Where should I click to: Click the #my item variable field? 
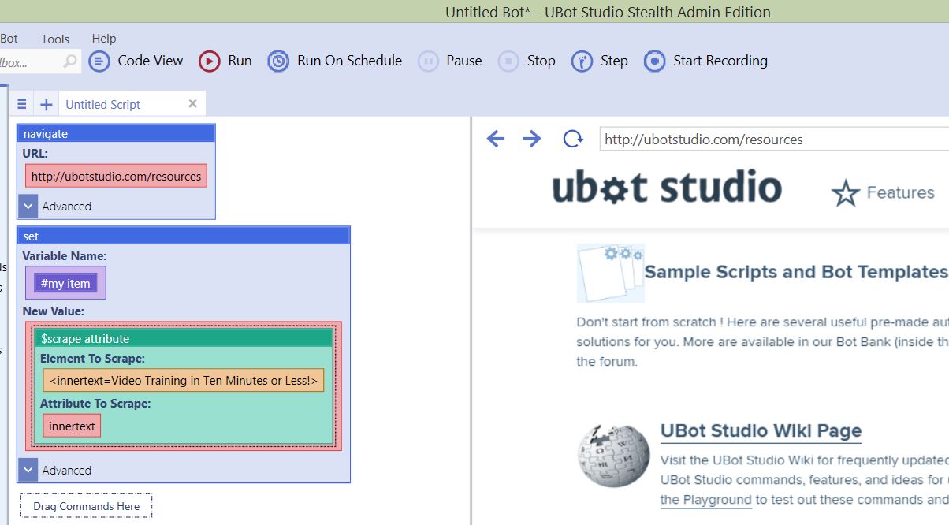pyautogui.click(x=65, y=283)
